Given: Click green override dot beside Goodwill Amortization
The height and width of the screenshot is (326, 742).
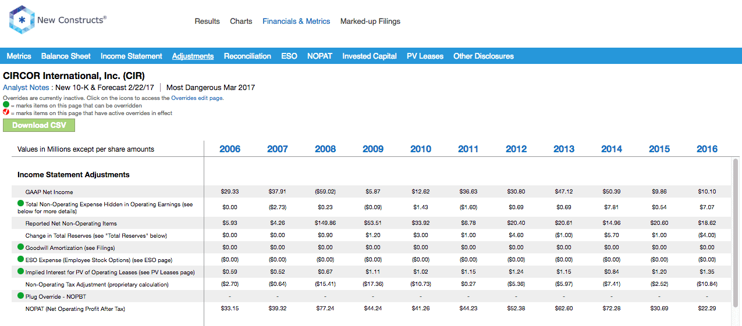Looking at the screenshot, I should 21,248.
